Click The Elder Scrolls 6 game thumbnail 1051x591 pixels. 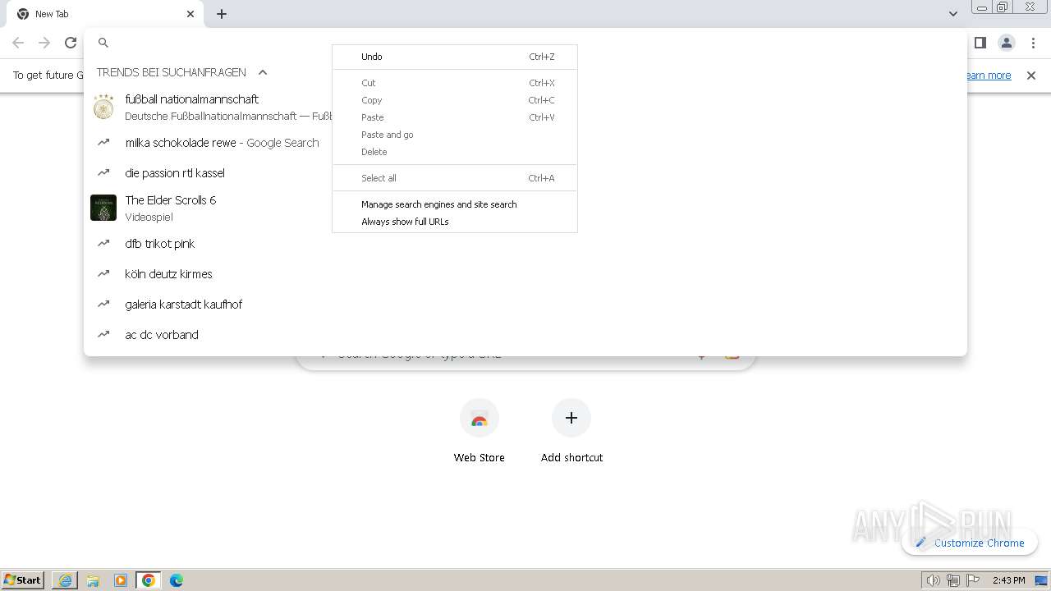(103, 208)
